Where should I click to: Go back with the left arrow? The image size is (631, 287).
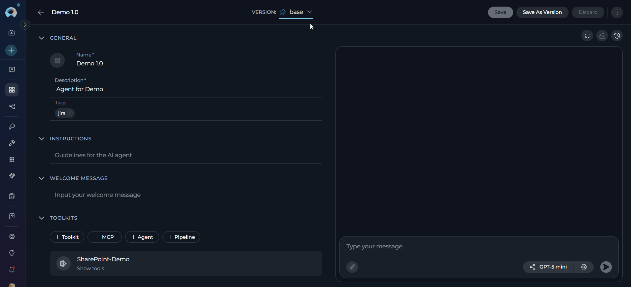click(x=41, y=12)
